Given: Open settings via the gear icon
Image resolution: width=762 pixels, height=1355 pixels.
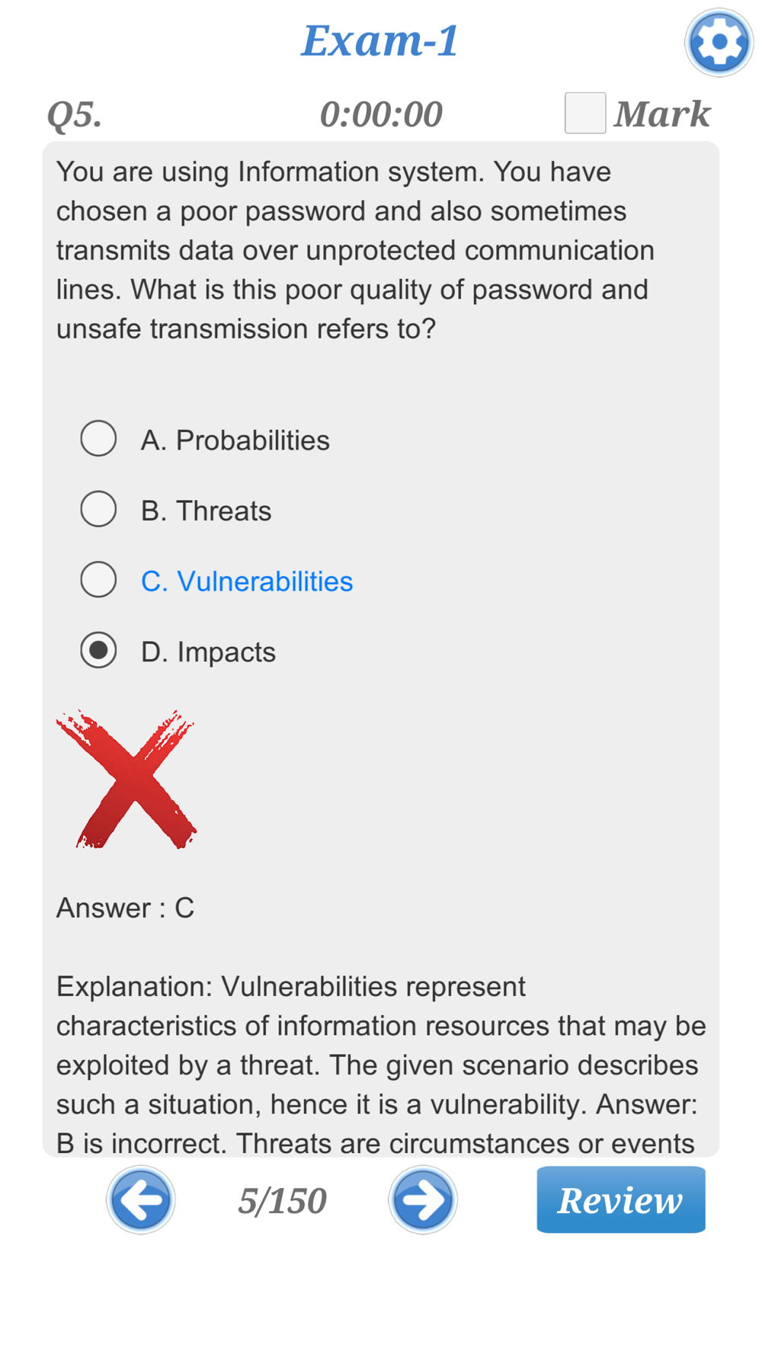Looking at the screenshot, I should [719, 43].
